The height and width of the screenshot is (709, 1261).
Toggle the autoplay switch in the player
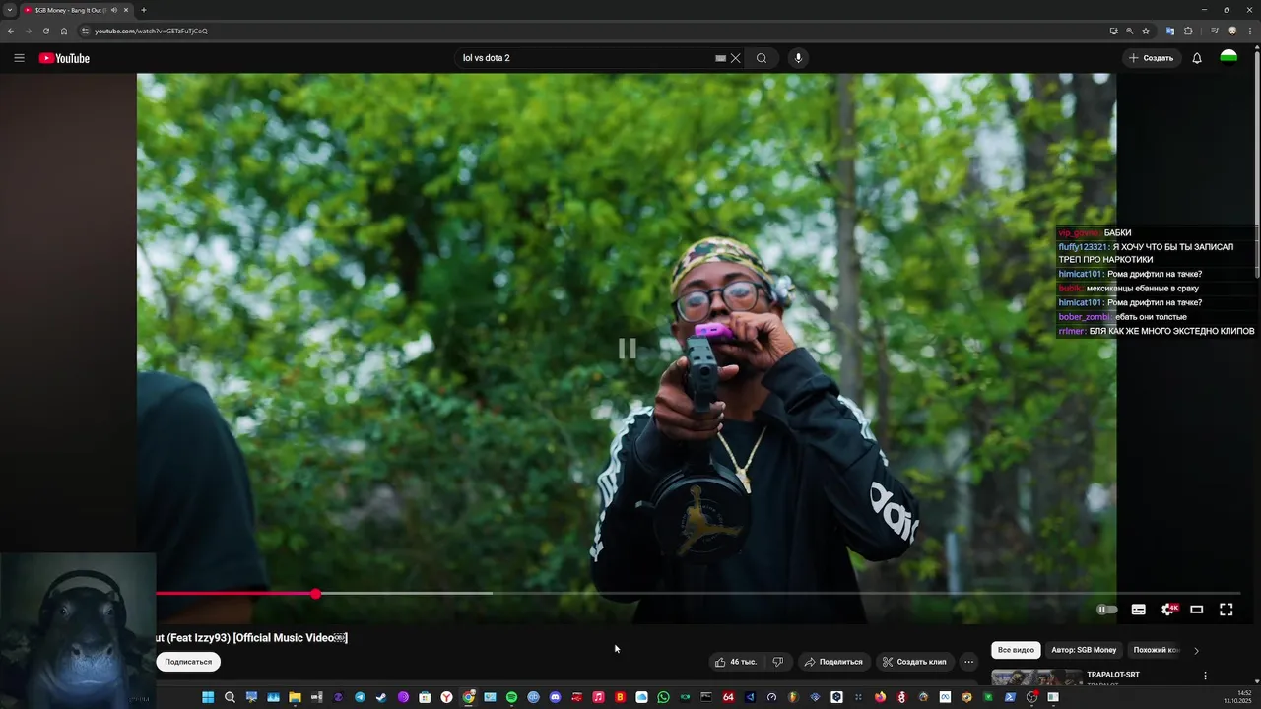pos(1107,610)
